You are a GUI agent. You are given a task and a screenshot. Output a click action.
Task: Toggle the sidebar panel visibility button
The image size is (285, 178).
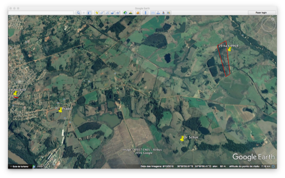90,13
